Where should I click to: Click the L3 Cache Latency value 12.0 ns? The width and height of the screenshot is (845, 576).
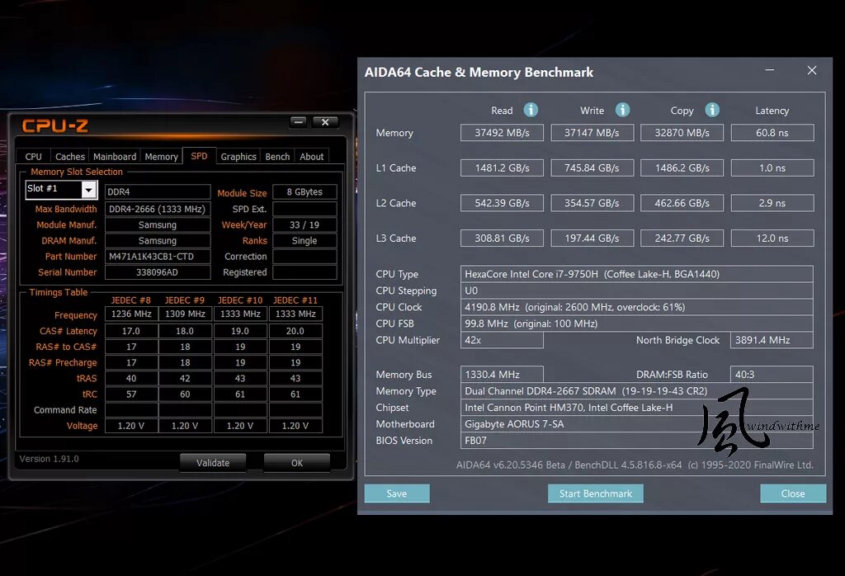772,238
